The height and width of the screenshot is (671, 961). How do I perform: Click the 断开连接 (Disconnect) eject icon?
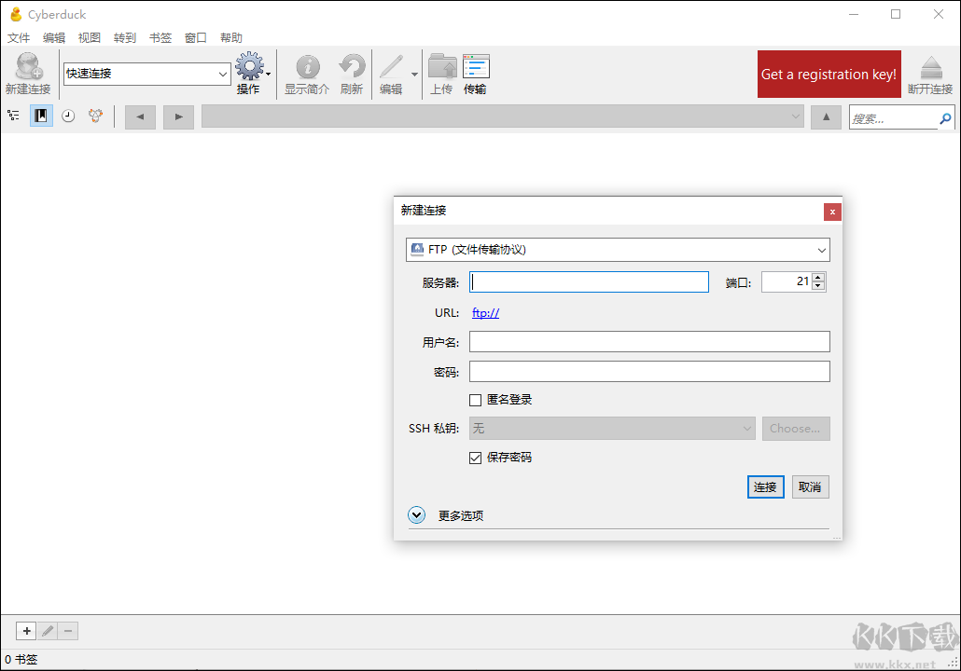pyautogui.click(x=930, y=69)
